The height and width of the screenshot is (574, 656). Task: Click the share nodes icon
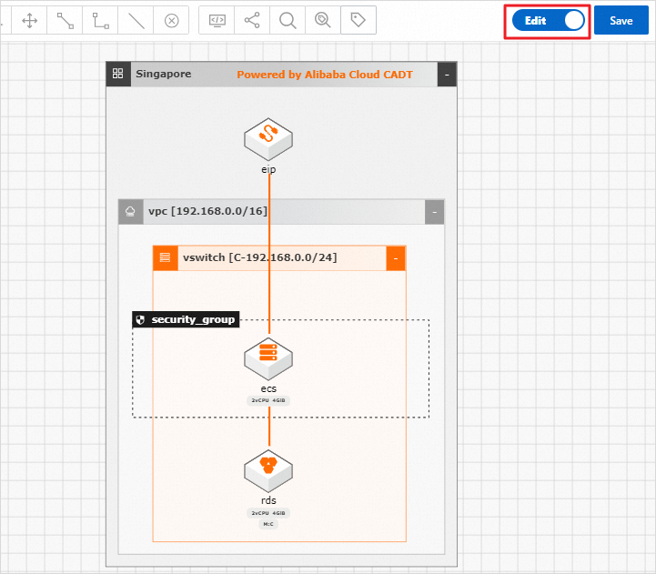(252, 20)
